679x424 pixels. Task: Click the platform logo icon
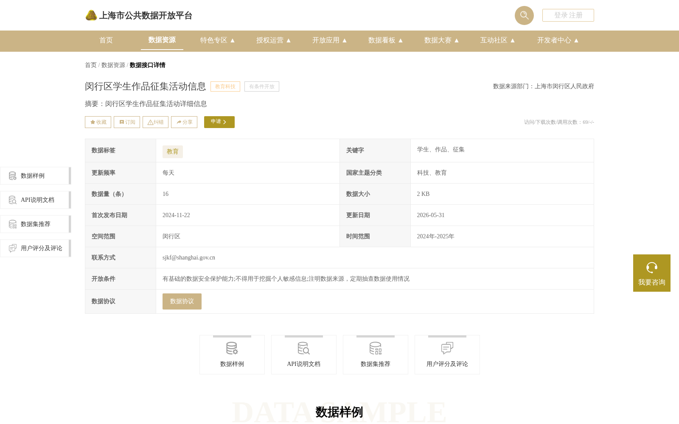pos(91,15)
